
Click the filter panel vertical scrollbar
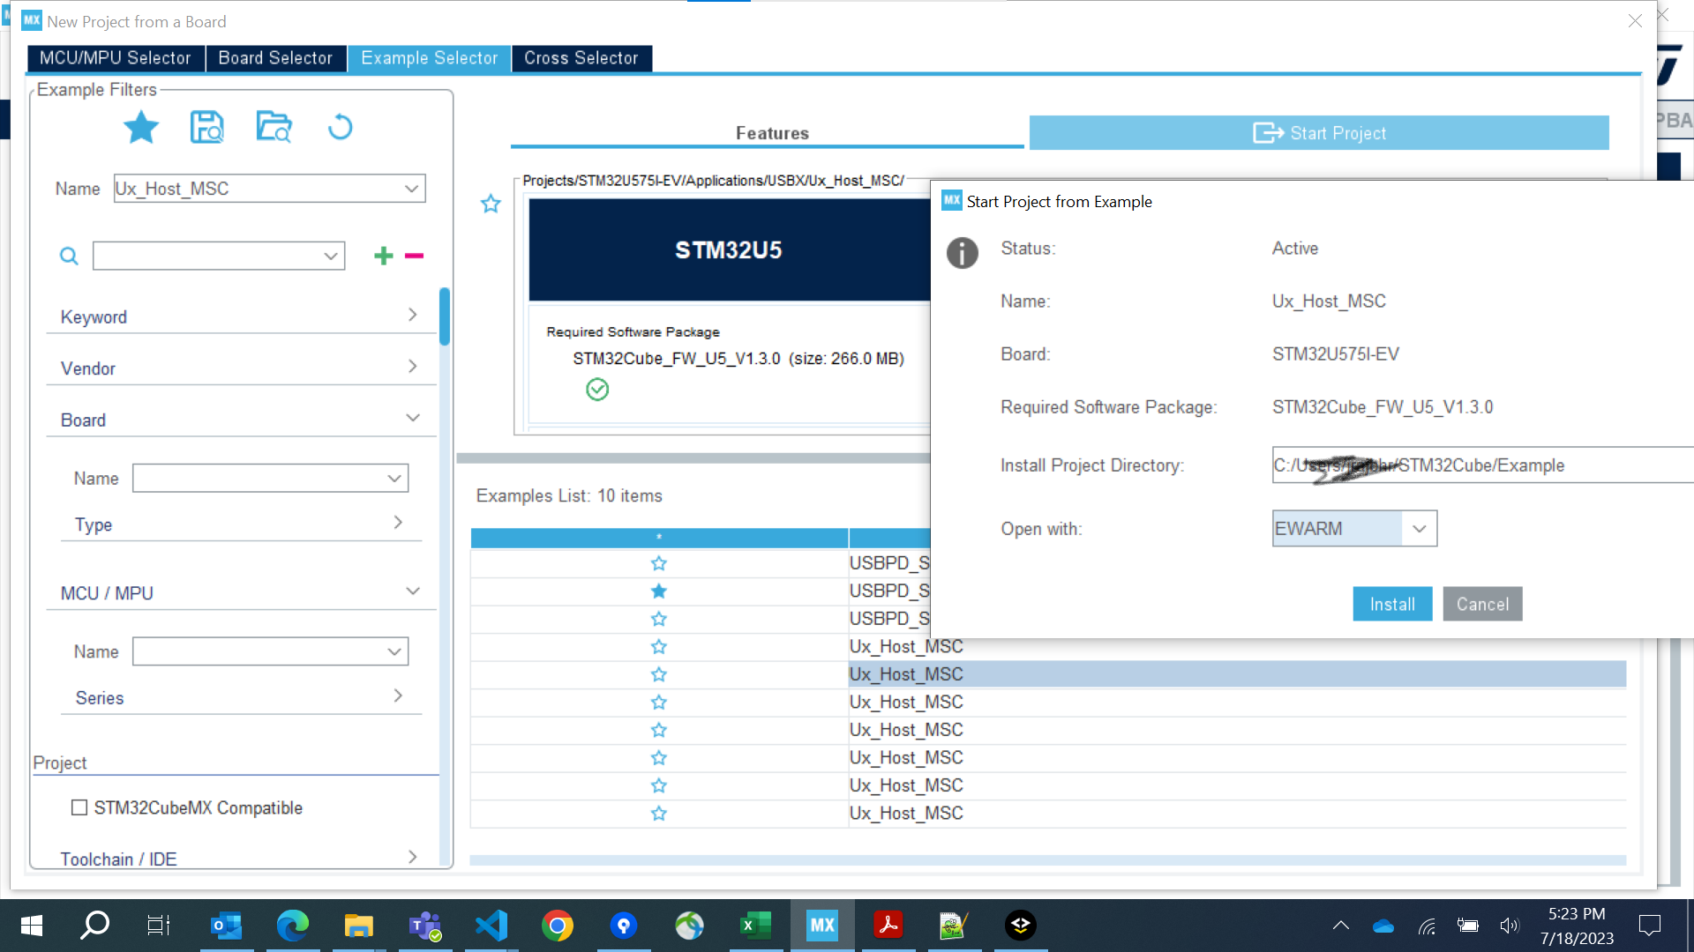(445, 317)
